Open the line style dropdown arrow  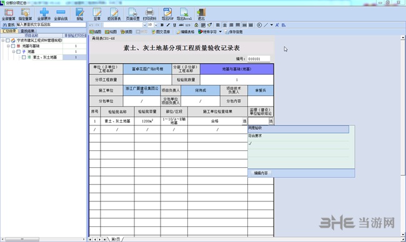pos(272,25)
